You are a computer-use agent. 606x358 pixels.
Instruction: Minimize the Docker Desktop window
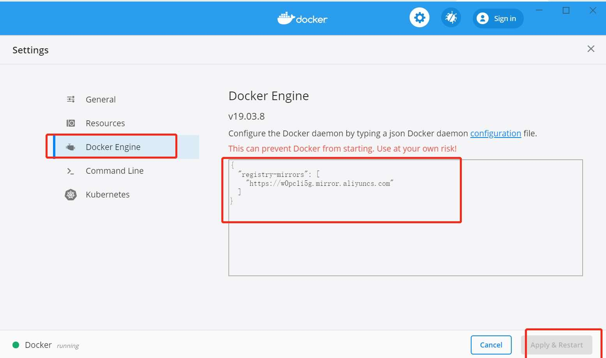pos(539,11)
